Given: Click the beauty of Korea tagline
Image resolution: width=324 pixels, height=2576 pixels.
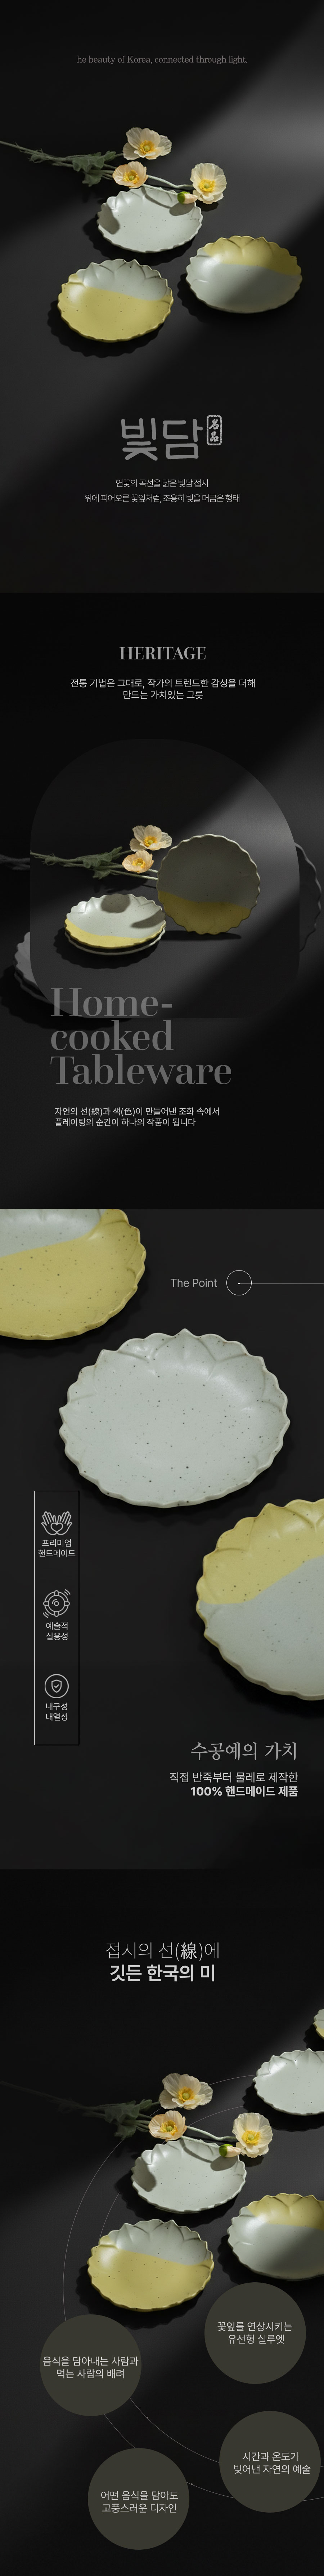Looking at the screenshot, I should [x=162, y=59].
